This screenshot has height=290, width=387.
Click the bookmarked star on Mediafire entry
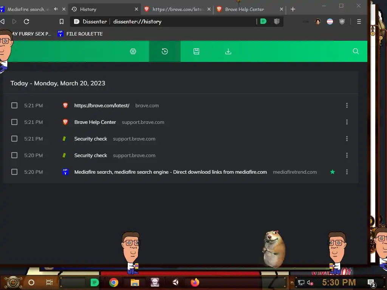coord(333,172)
